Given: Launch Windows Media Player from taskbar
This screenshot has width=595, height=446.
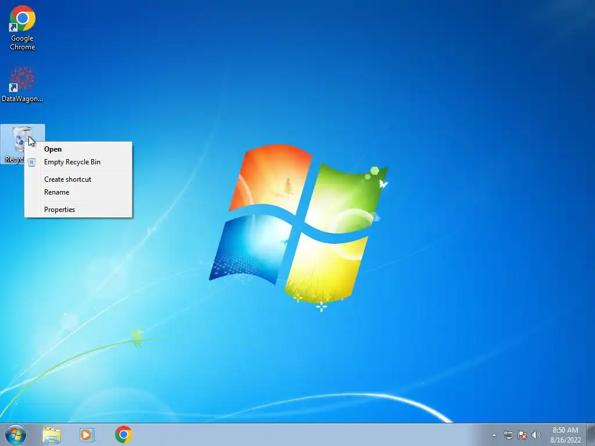Looking at the screenshot, I should (x=87, y=435).
